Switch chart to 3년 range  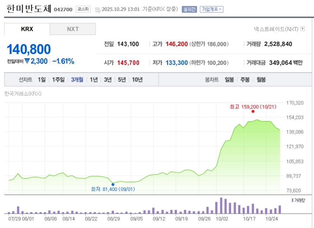107,80
